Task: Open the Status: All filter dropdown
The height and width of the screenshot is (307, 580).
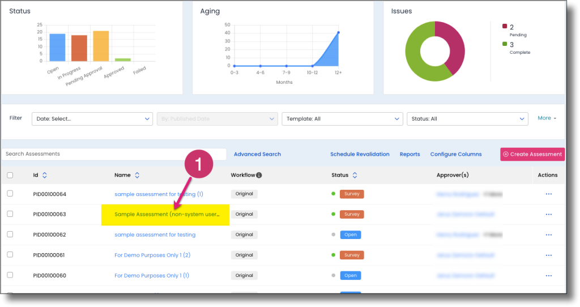Action: point(467,119)
